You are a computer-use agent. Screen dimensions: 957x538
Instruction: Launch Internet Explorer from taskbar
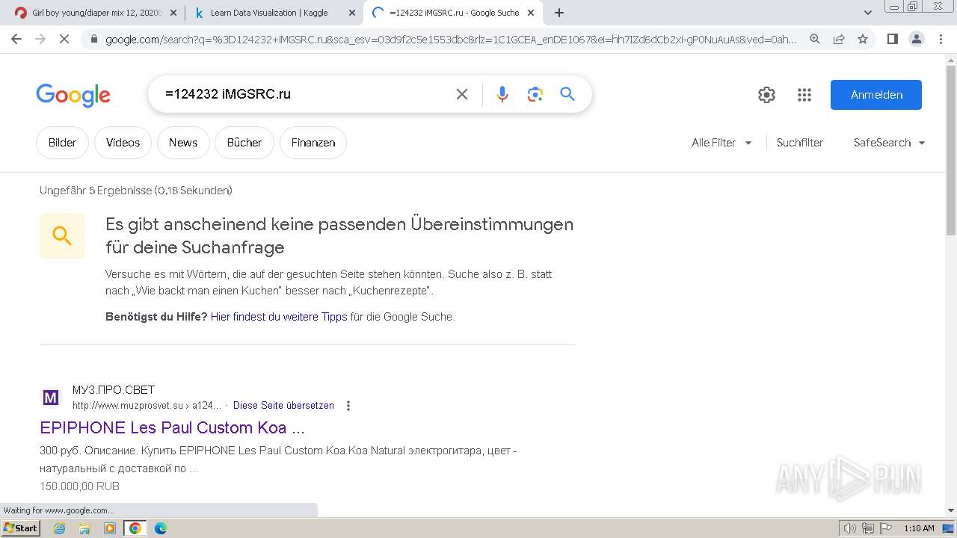(60, 528)
